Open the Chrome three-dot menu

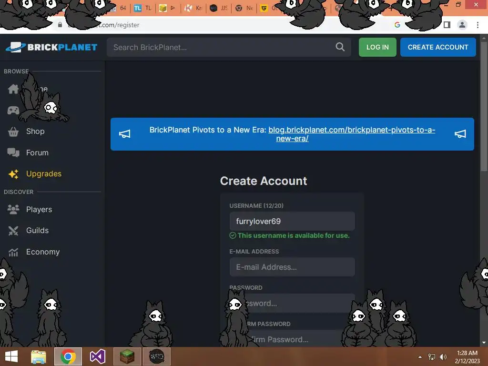[478, 25]
